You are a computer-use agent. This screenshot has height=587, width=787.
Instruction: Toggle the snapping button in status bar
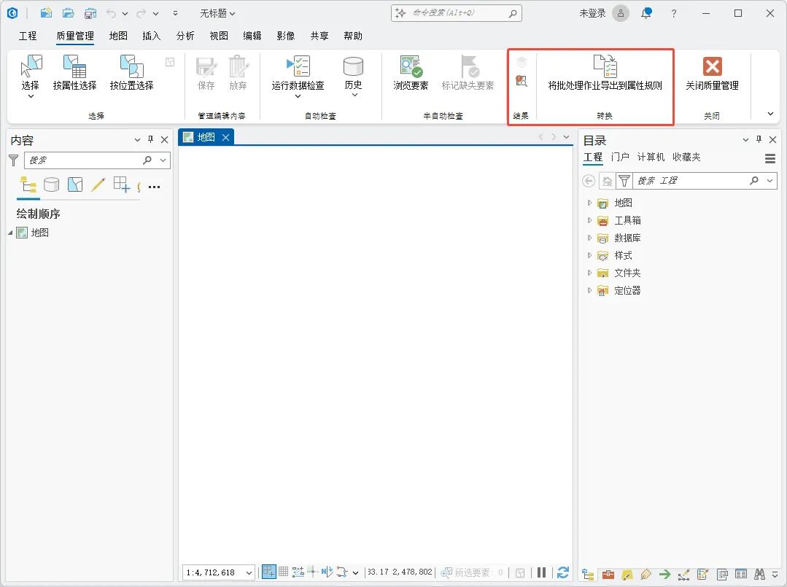(x=269, y=572)
